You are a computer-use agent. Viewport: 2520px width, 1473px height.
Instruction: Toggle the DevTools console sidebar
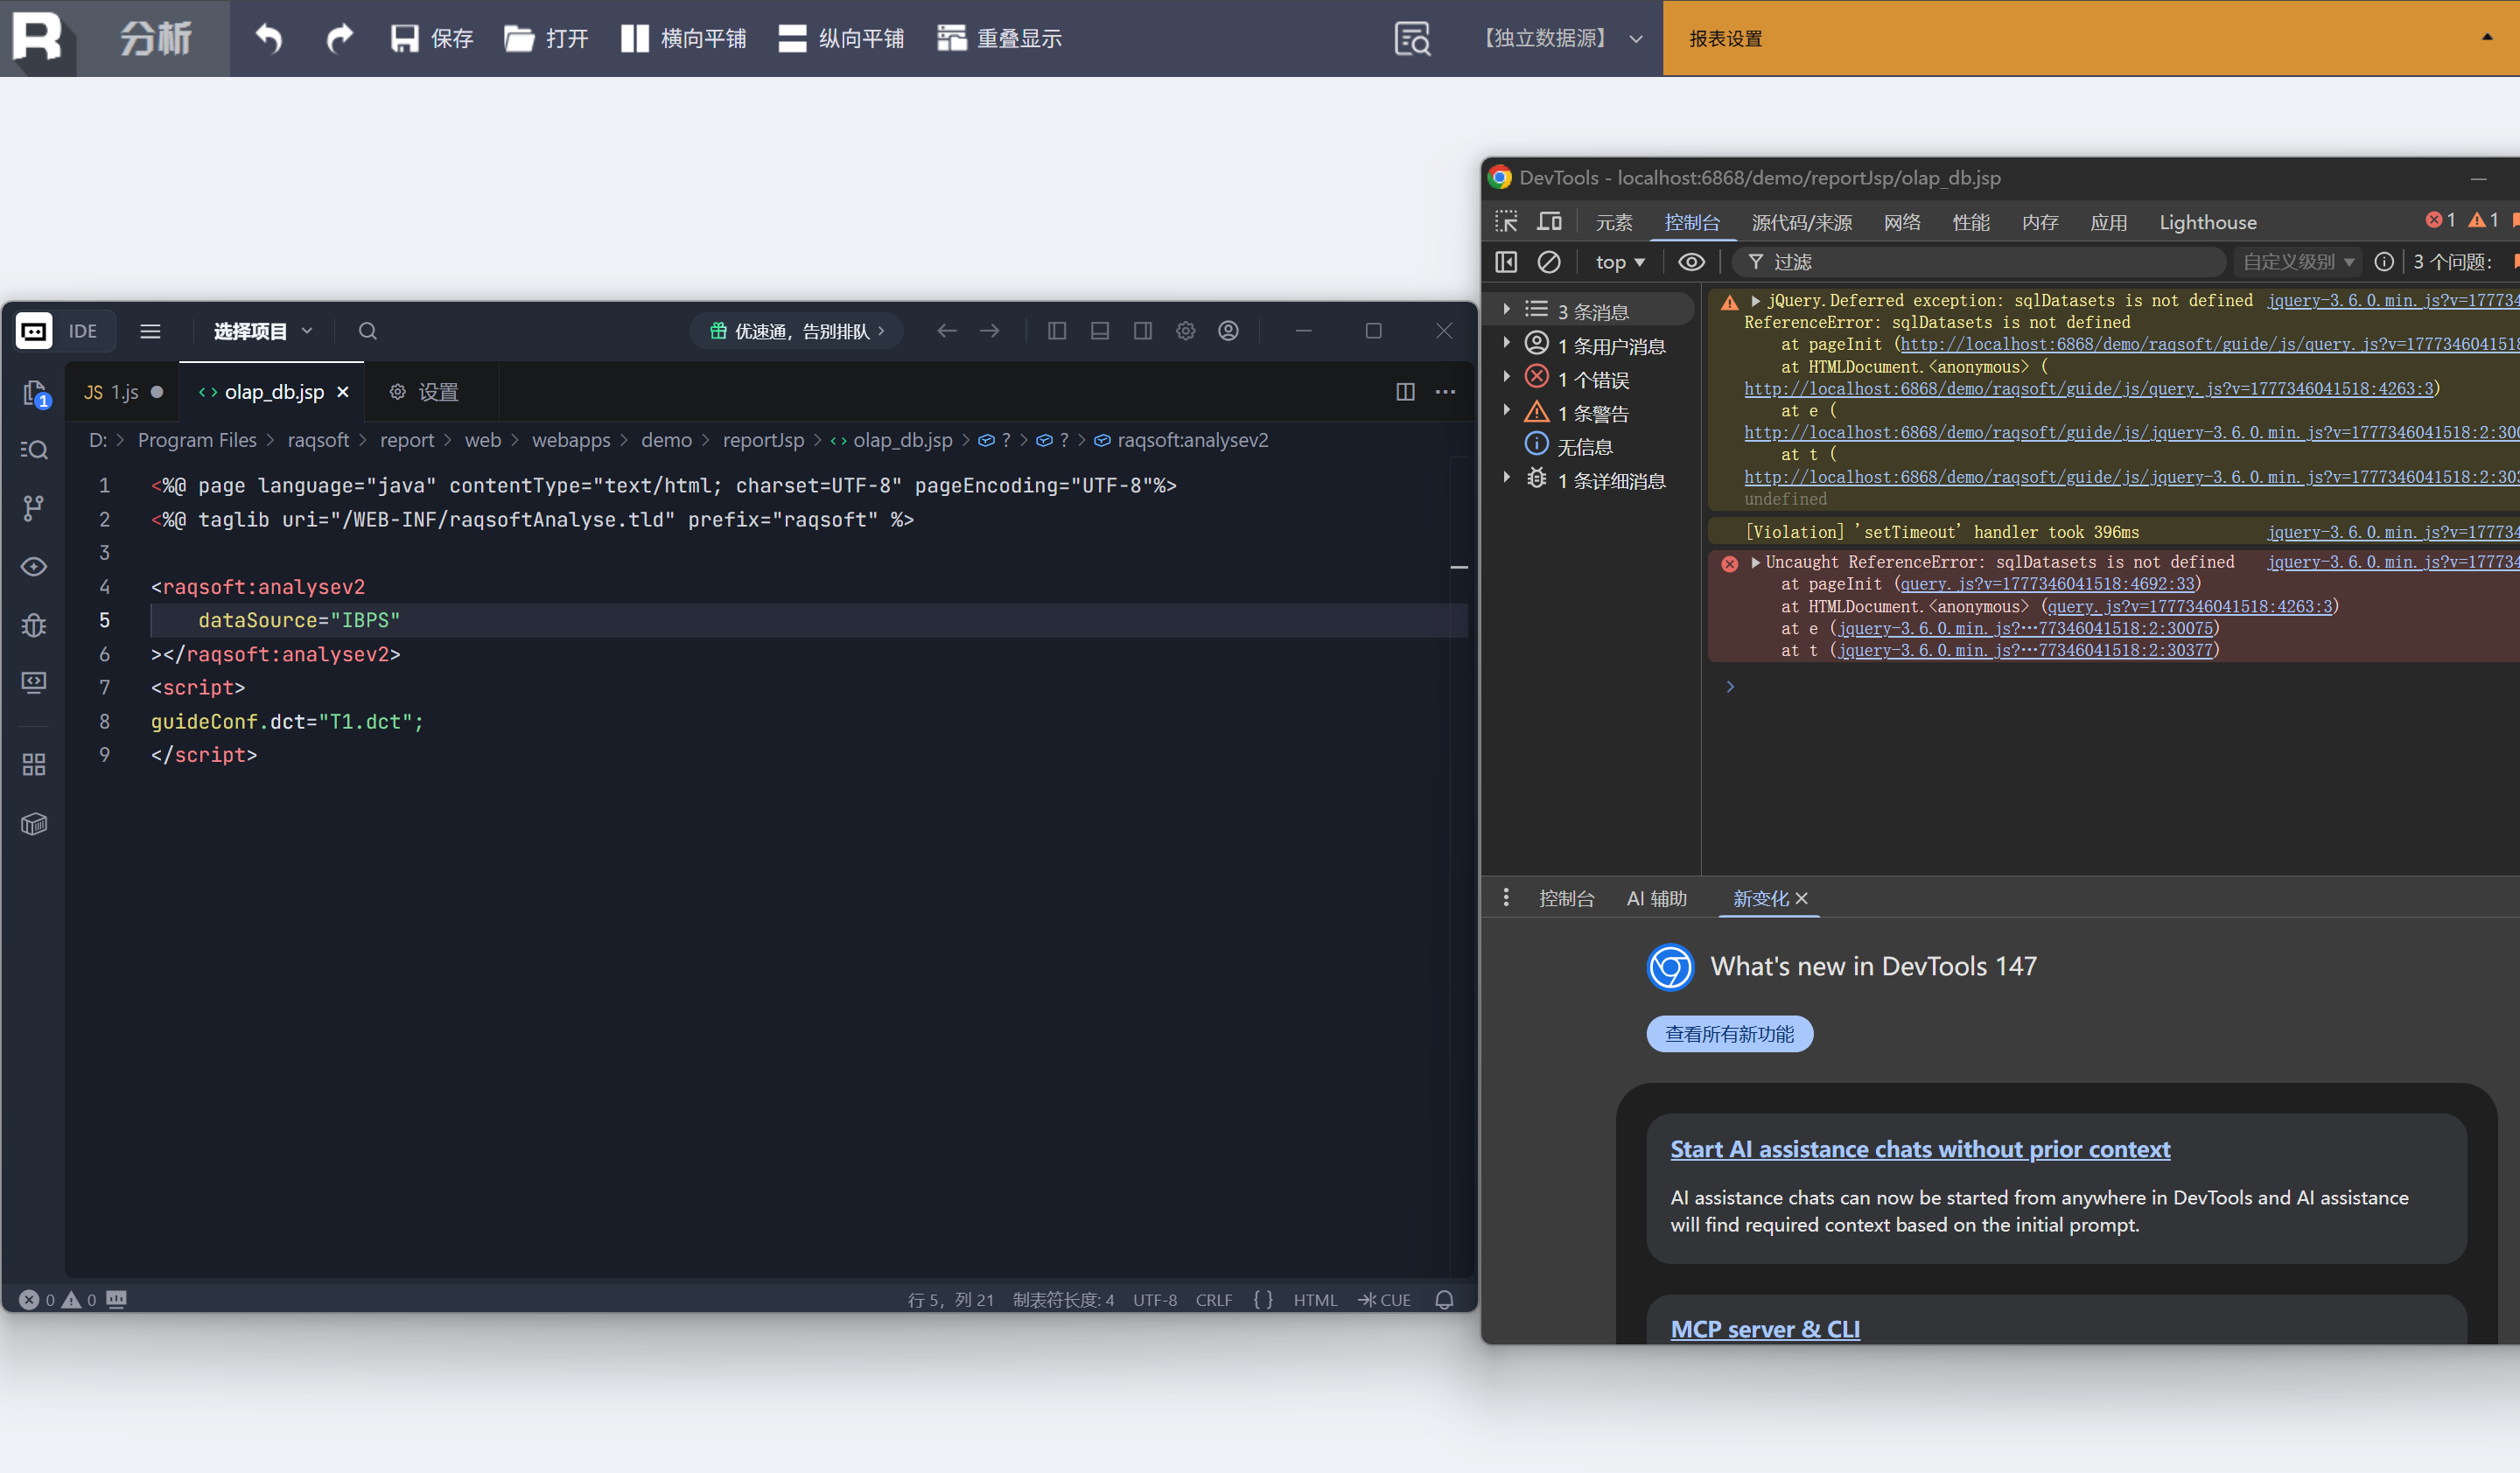[1506, 262]
